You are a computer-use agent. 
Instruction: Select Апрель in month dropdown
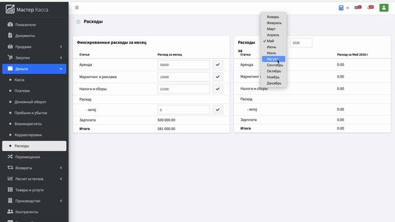[273, 35]
